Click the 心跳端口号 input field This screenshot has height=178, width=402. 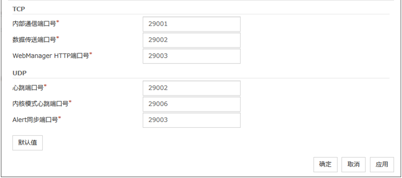point(191,88)
